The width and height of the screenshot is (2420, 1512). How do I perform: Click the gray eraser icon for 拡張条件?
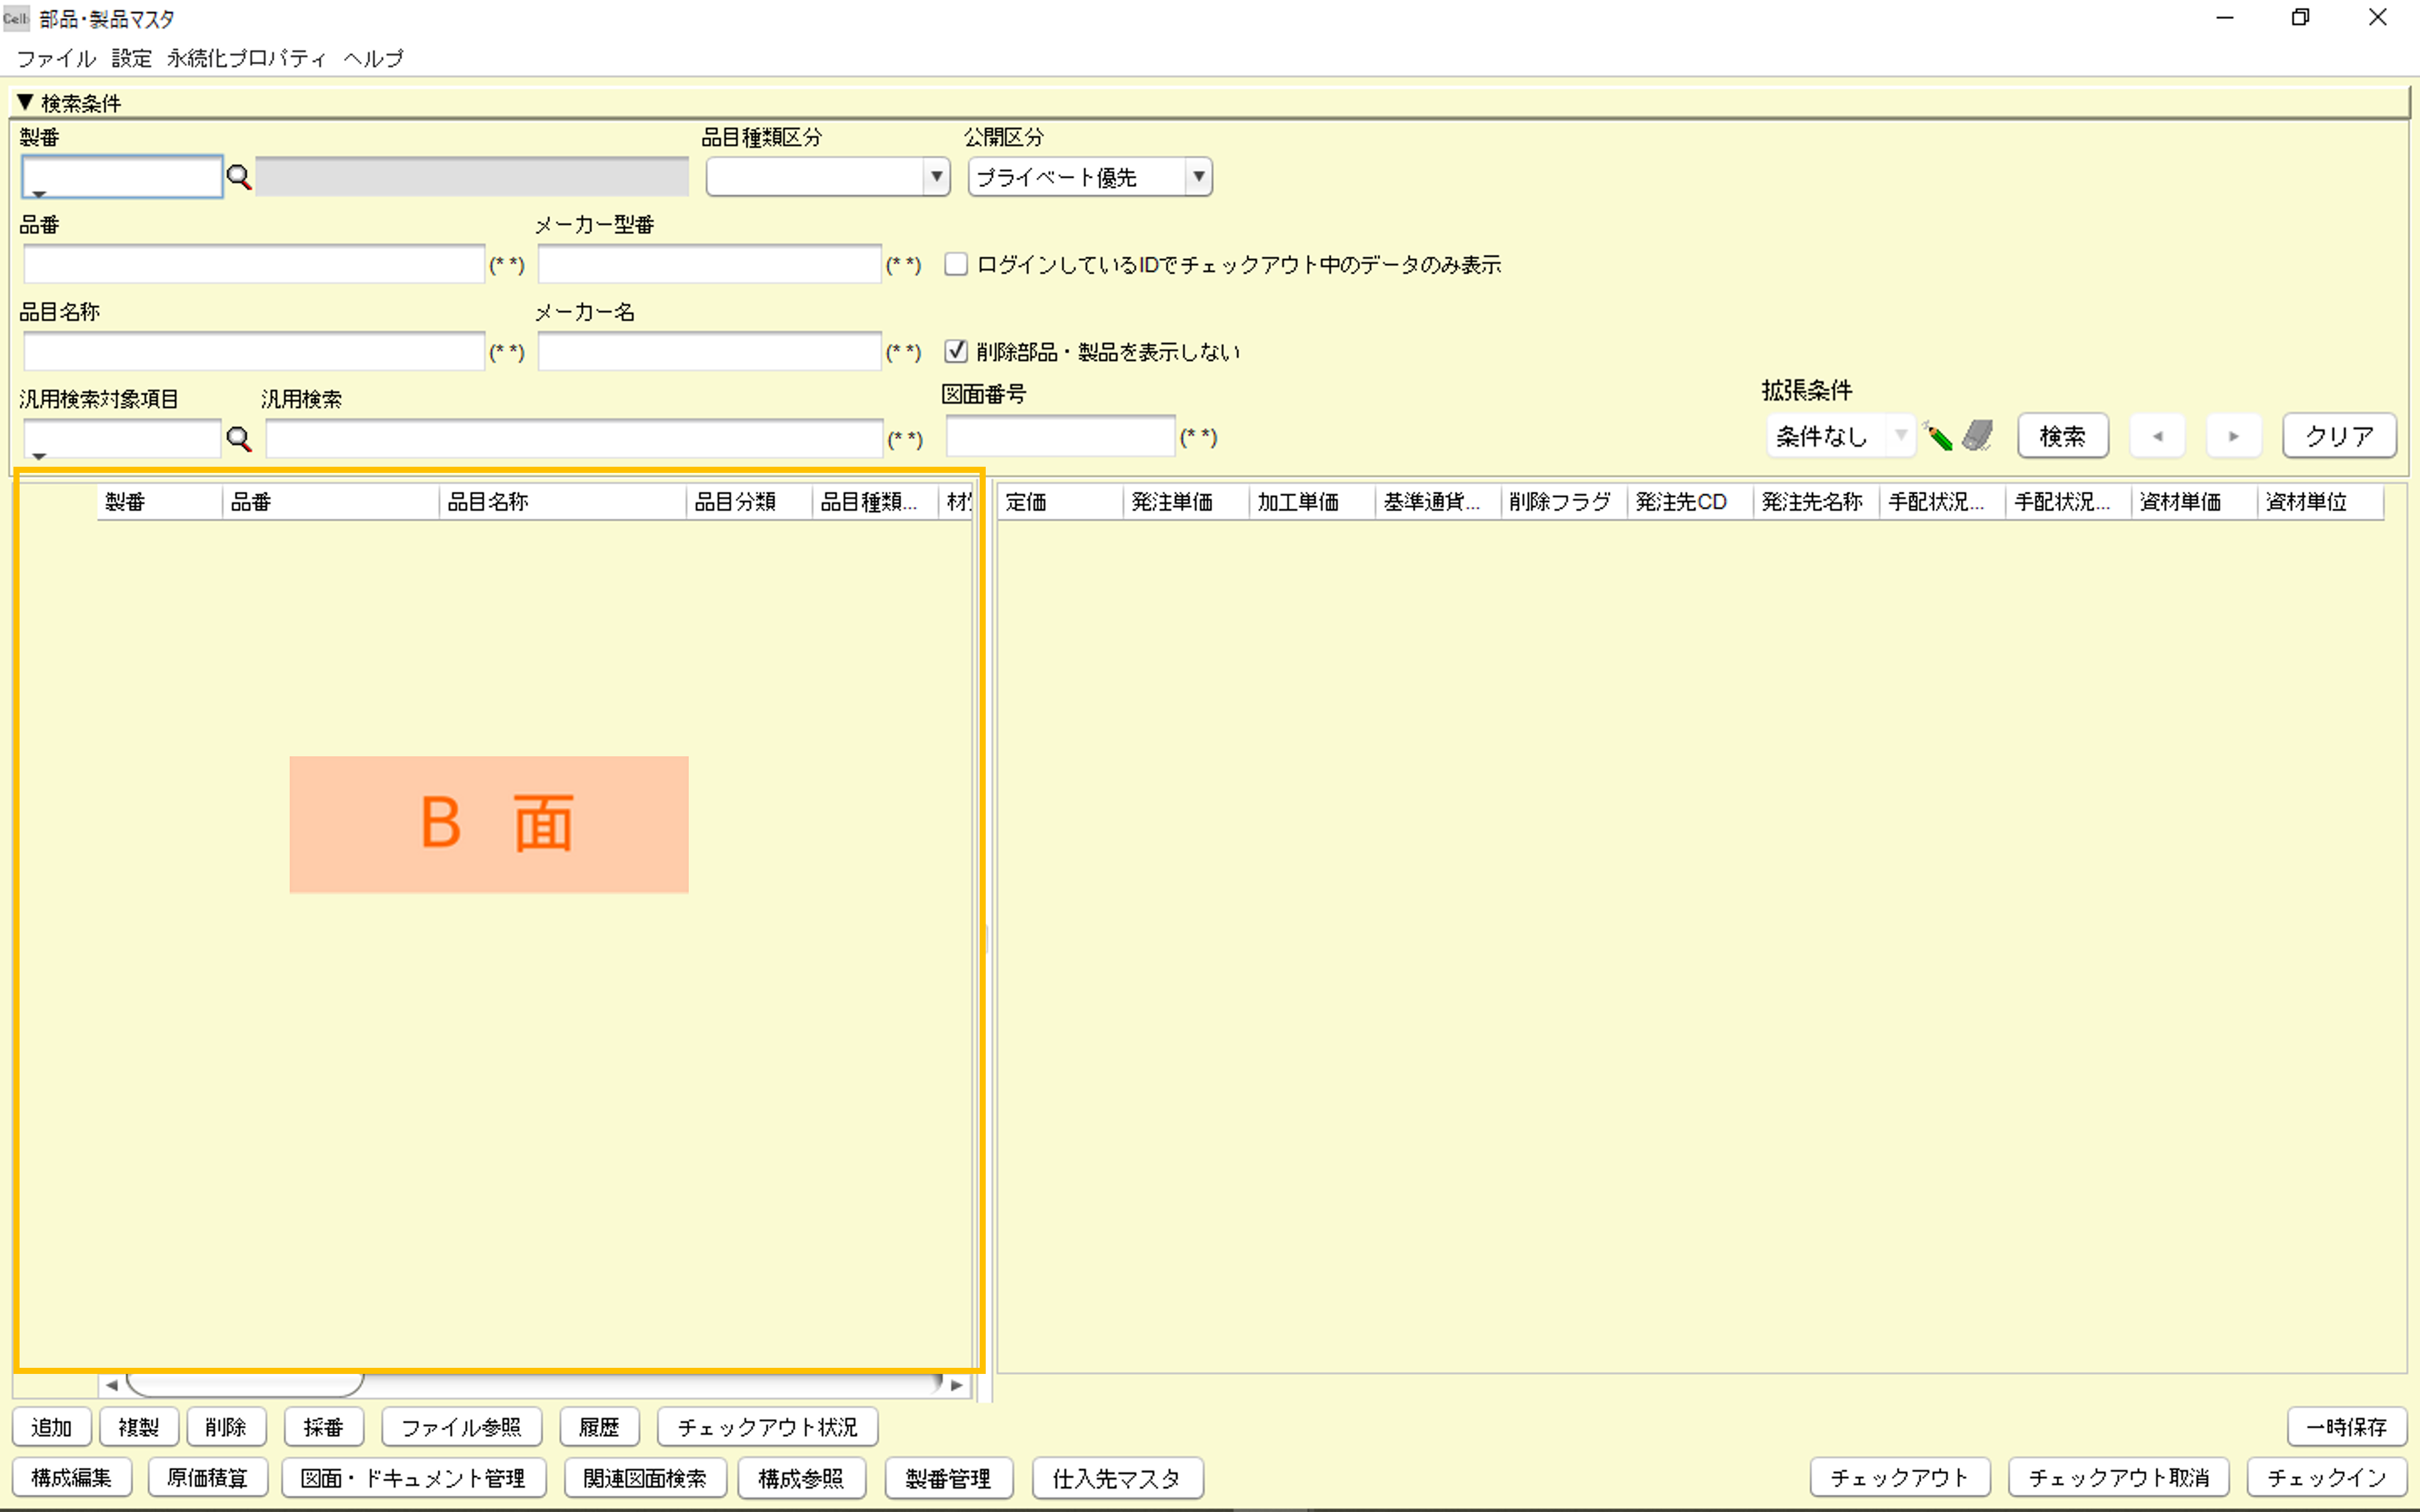tap(1977, 436)
